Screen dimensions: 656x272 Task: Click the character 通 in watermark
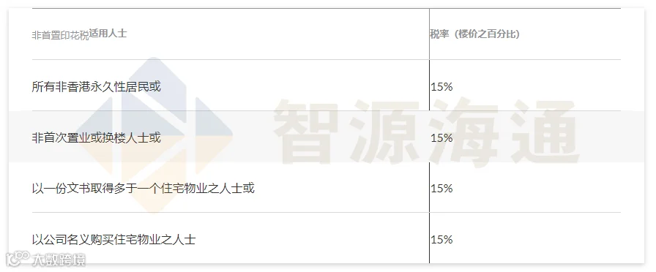(545, 132)
